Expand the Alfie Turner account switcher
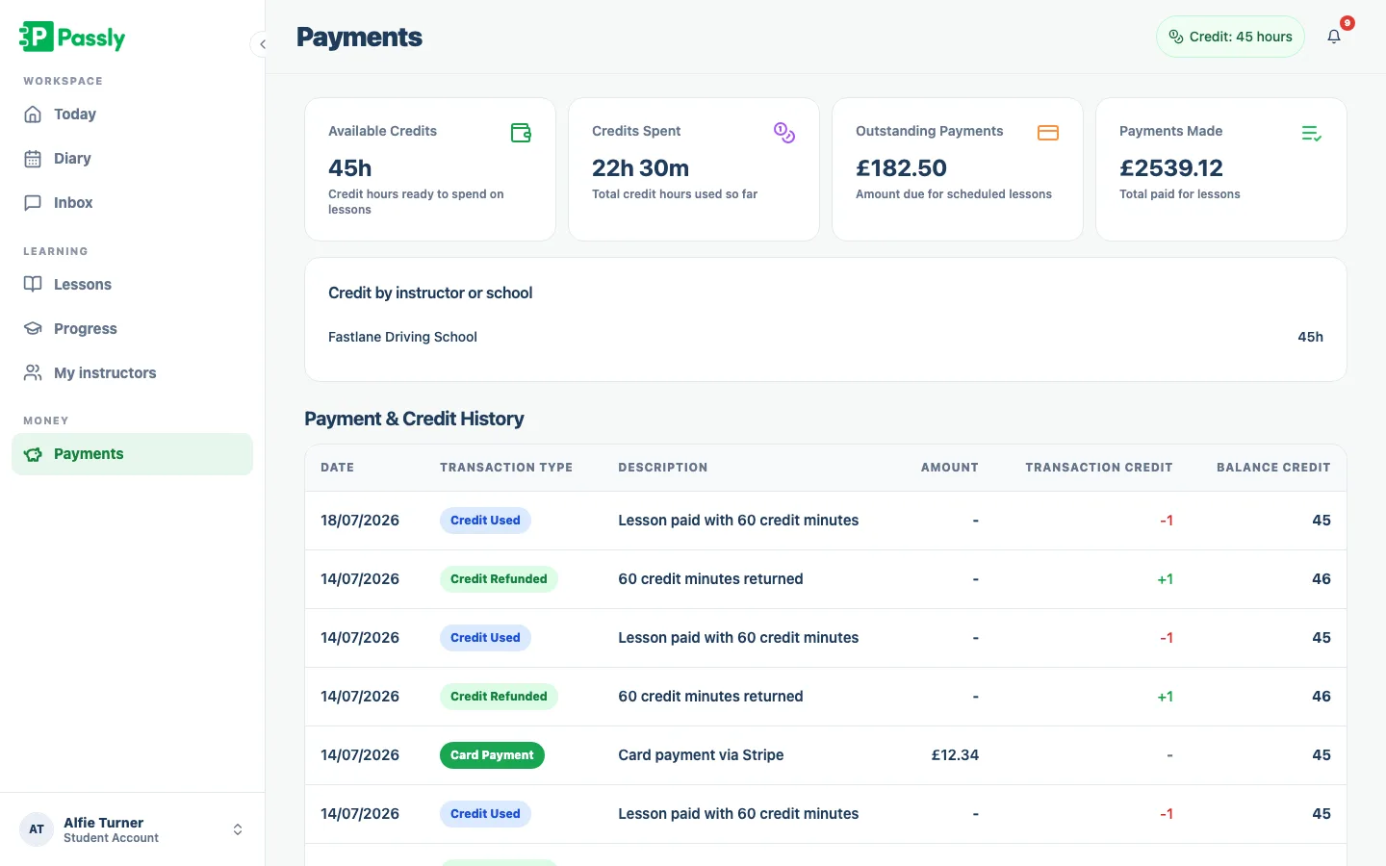 coord(238,829)
